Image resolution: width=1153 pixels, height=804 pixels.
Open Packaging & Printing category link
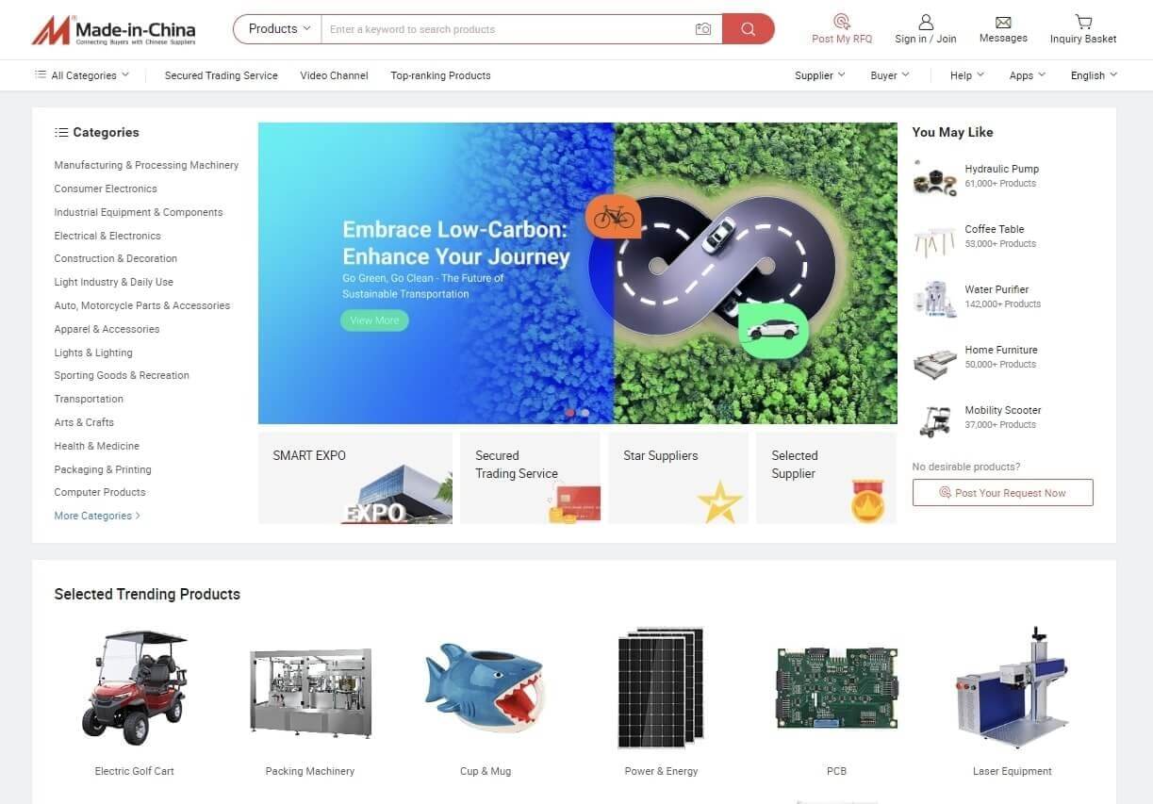[x=103, y=469]
